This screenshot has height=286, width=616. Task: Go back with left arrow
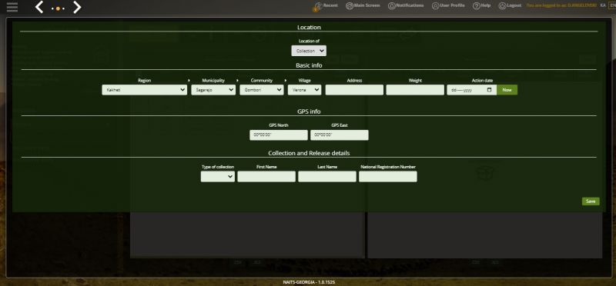(x=39, y=7)
